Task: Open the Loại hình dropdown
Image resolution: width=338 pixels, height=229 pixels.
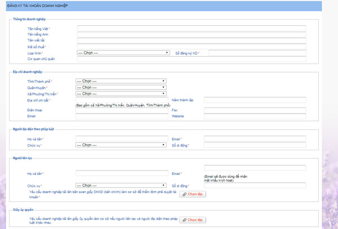Action: coord(123,53)
